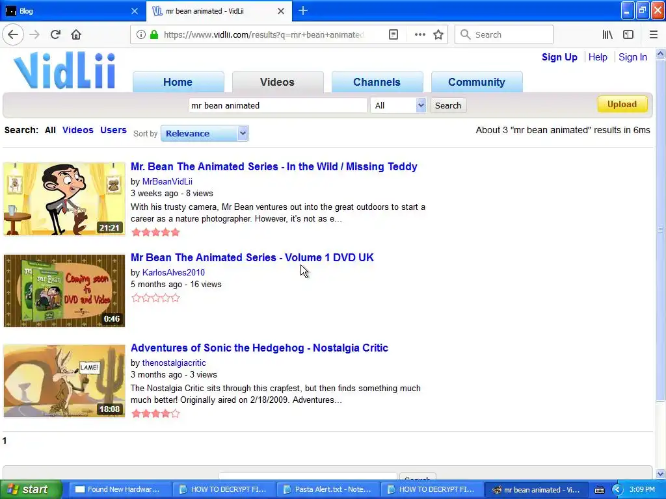Reload the page with the refresh icon
666x499 pixels.
tap(55, 35)
